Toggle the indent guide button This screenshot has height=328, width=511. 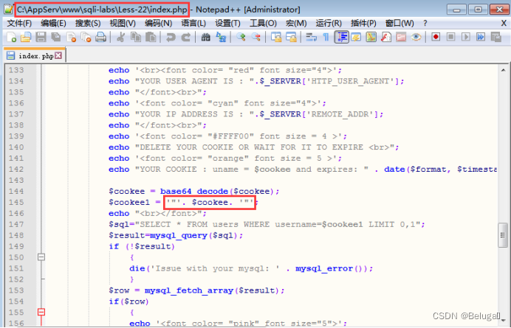pos(342,37)
